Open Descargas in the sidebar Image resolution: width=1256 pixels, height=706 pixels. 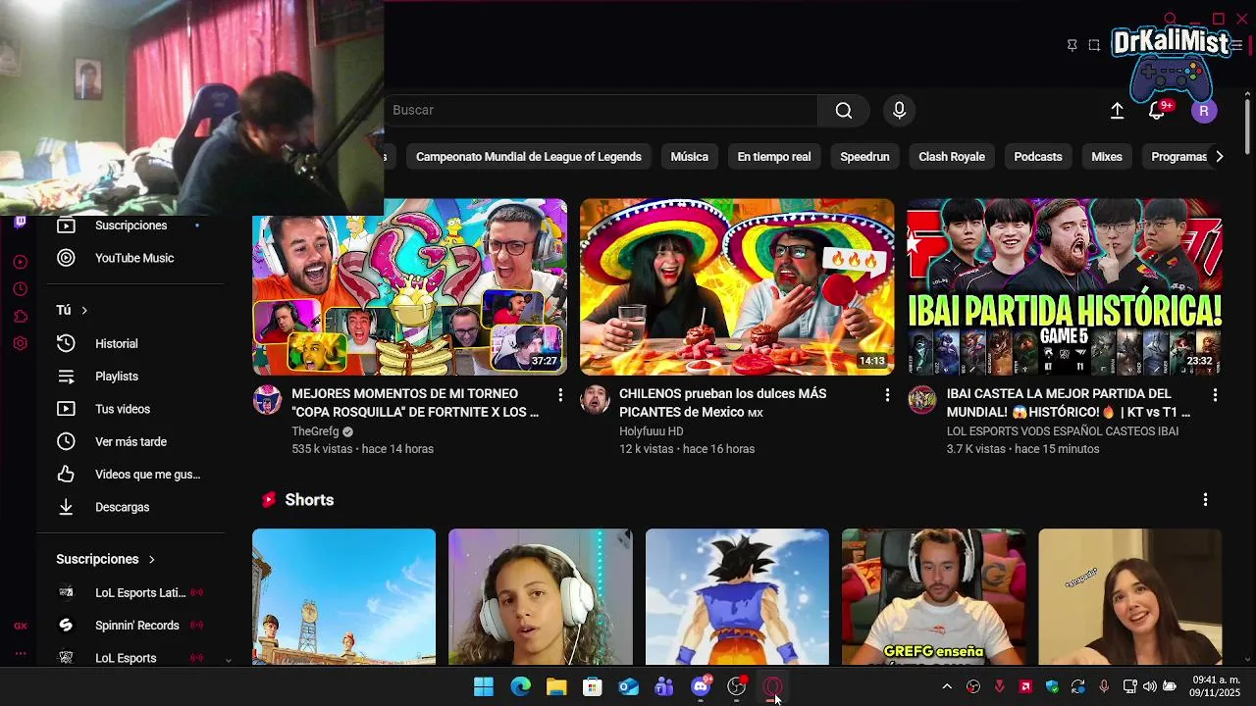[x=131, y=507]
